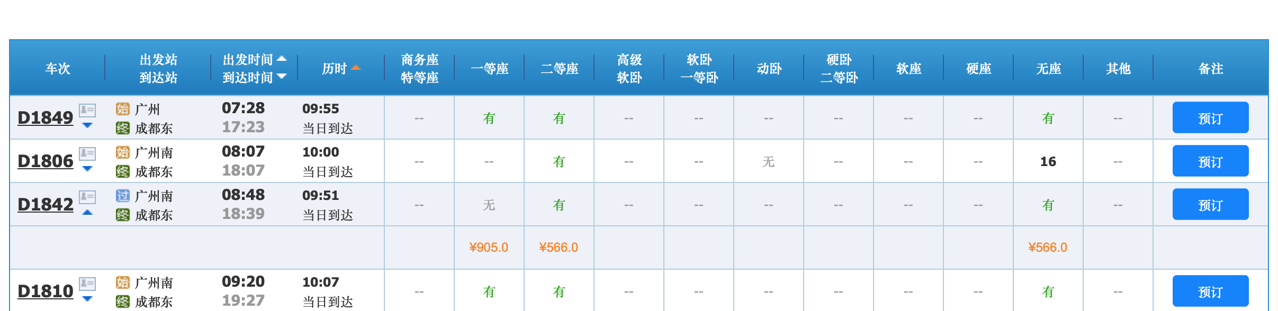Click the 硬卧 二等卧 column header
1278x311 pixels.
839,69
